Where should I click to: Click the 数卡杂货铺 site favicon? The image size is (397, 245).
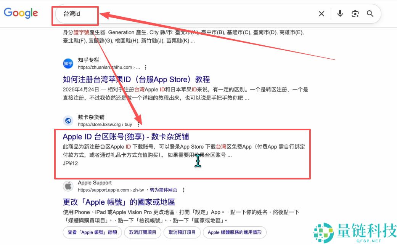68,120
